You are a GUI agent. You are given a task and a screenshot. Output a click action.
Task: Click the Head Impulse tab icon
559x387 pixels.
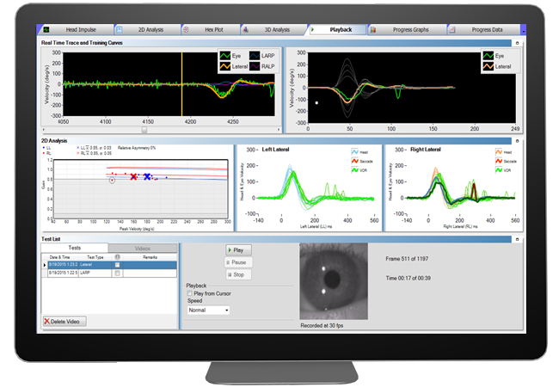click(47, 30)
